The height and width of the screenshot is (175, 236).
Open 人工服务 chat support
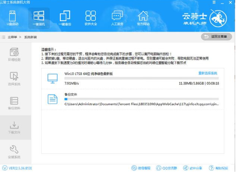[x=117, y=18]
